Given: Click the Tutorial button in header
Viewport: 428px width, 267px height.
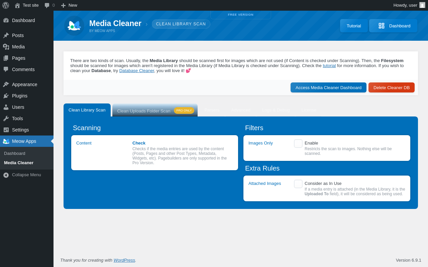Looking at the screenshot, I should 354,26.
